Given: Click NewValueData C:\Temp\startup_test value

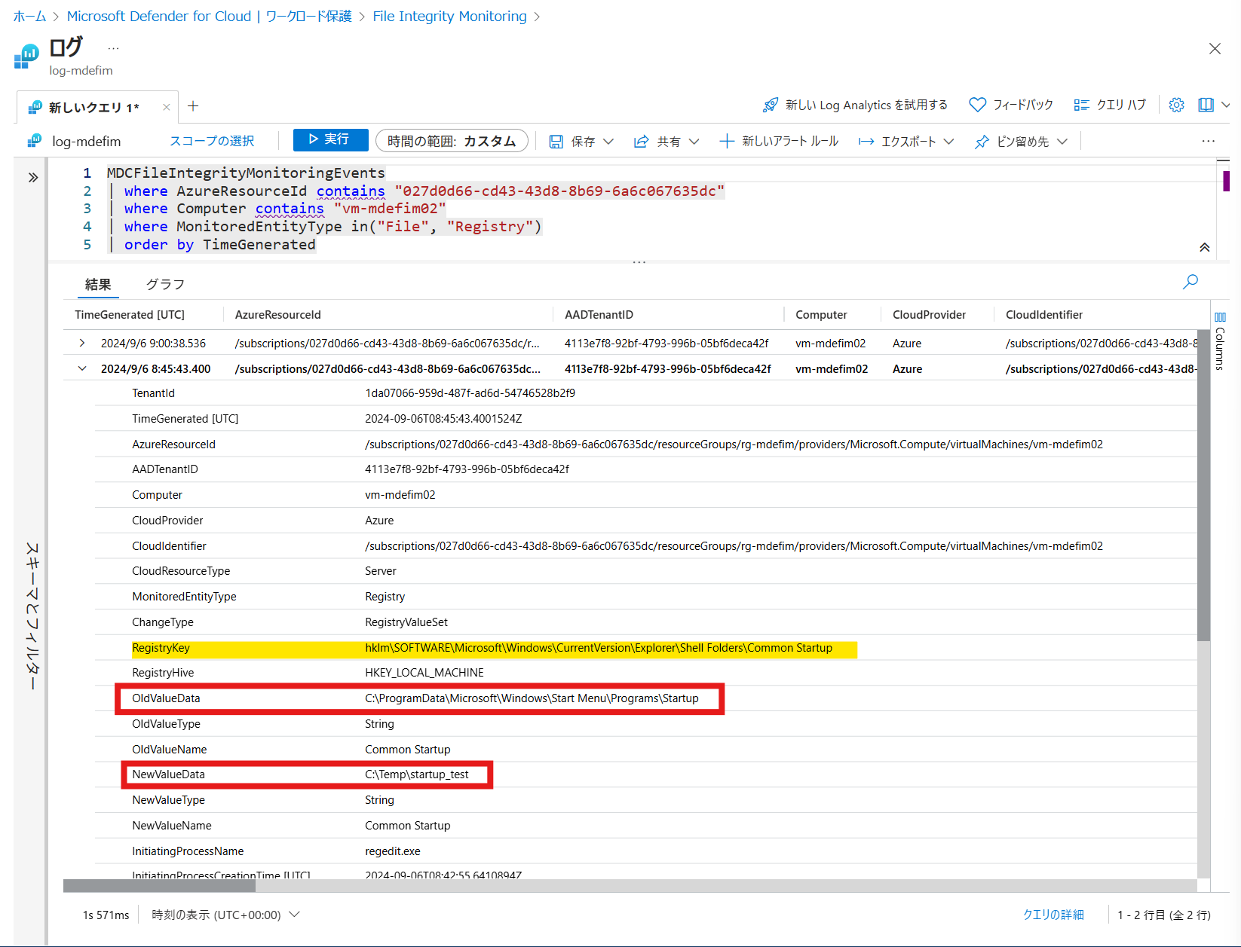Looking at the screenshot, I should [417, 774].
